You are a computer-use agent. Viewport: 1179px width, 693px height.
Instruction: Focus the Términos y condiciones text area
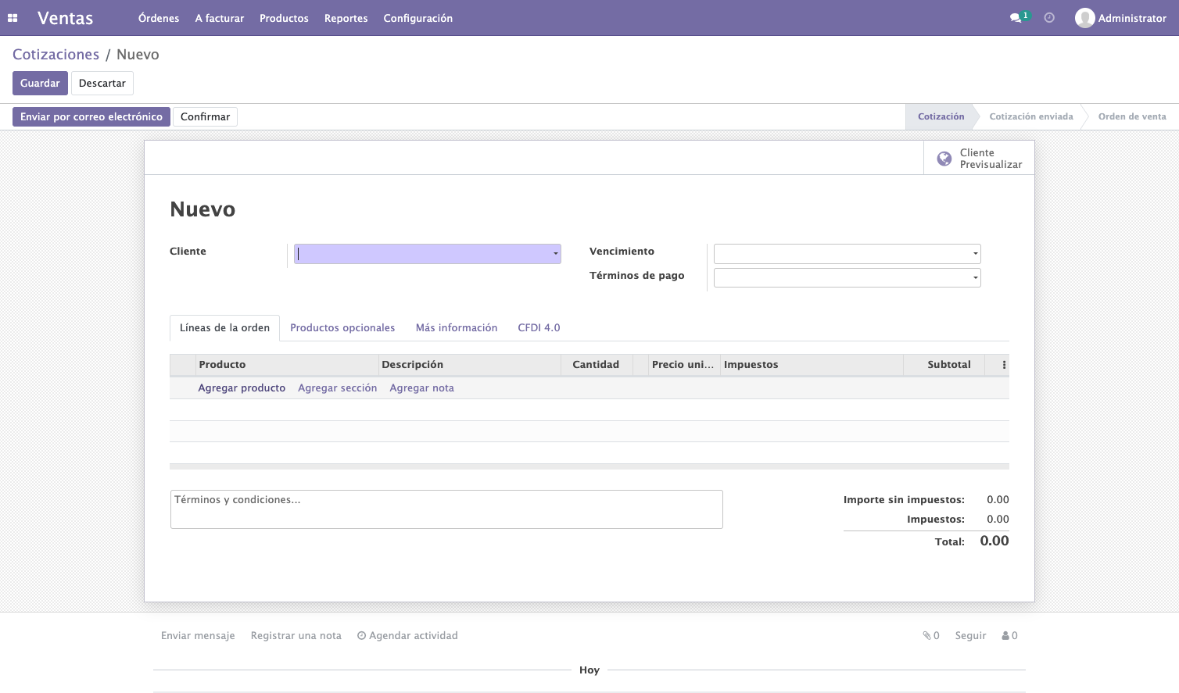click(x=446, y=509)
